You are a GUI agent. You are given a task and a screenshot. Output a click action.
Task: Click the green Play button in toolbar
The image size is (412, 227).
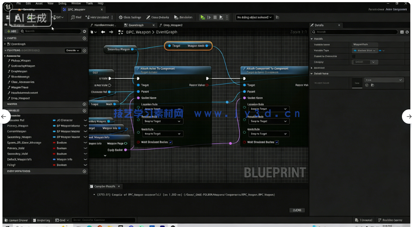click(x=203, y=17)
